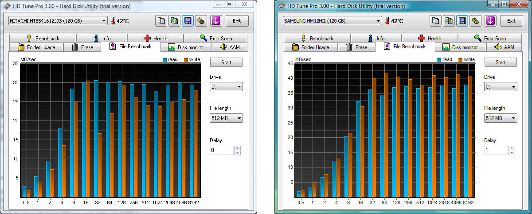Open Health tab in Hitachi window
The image size is (532, 214).
(x=155, y=39)
